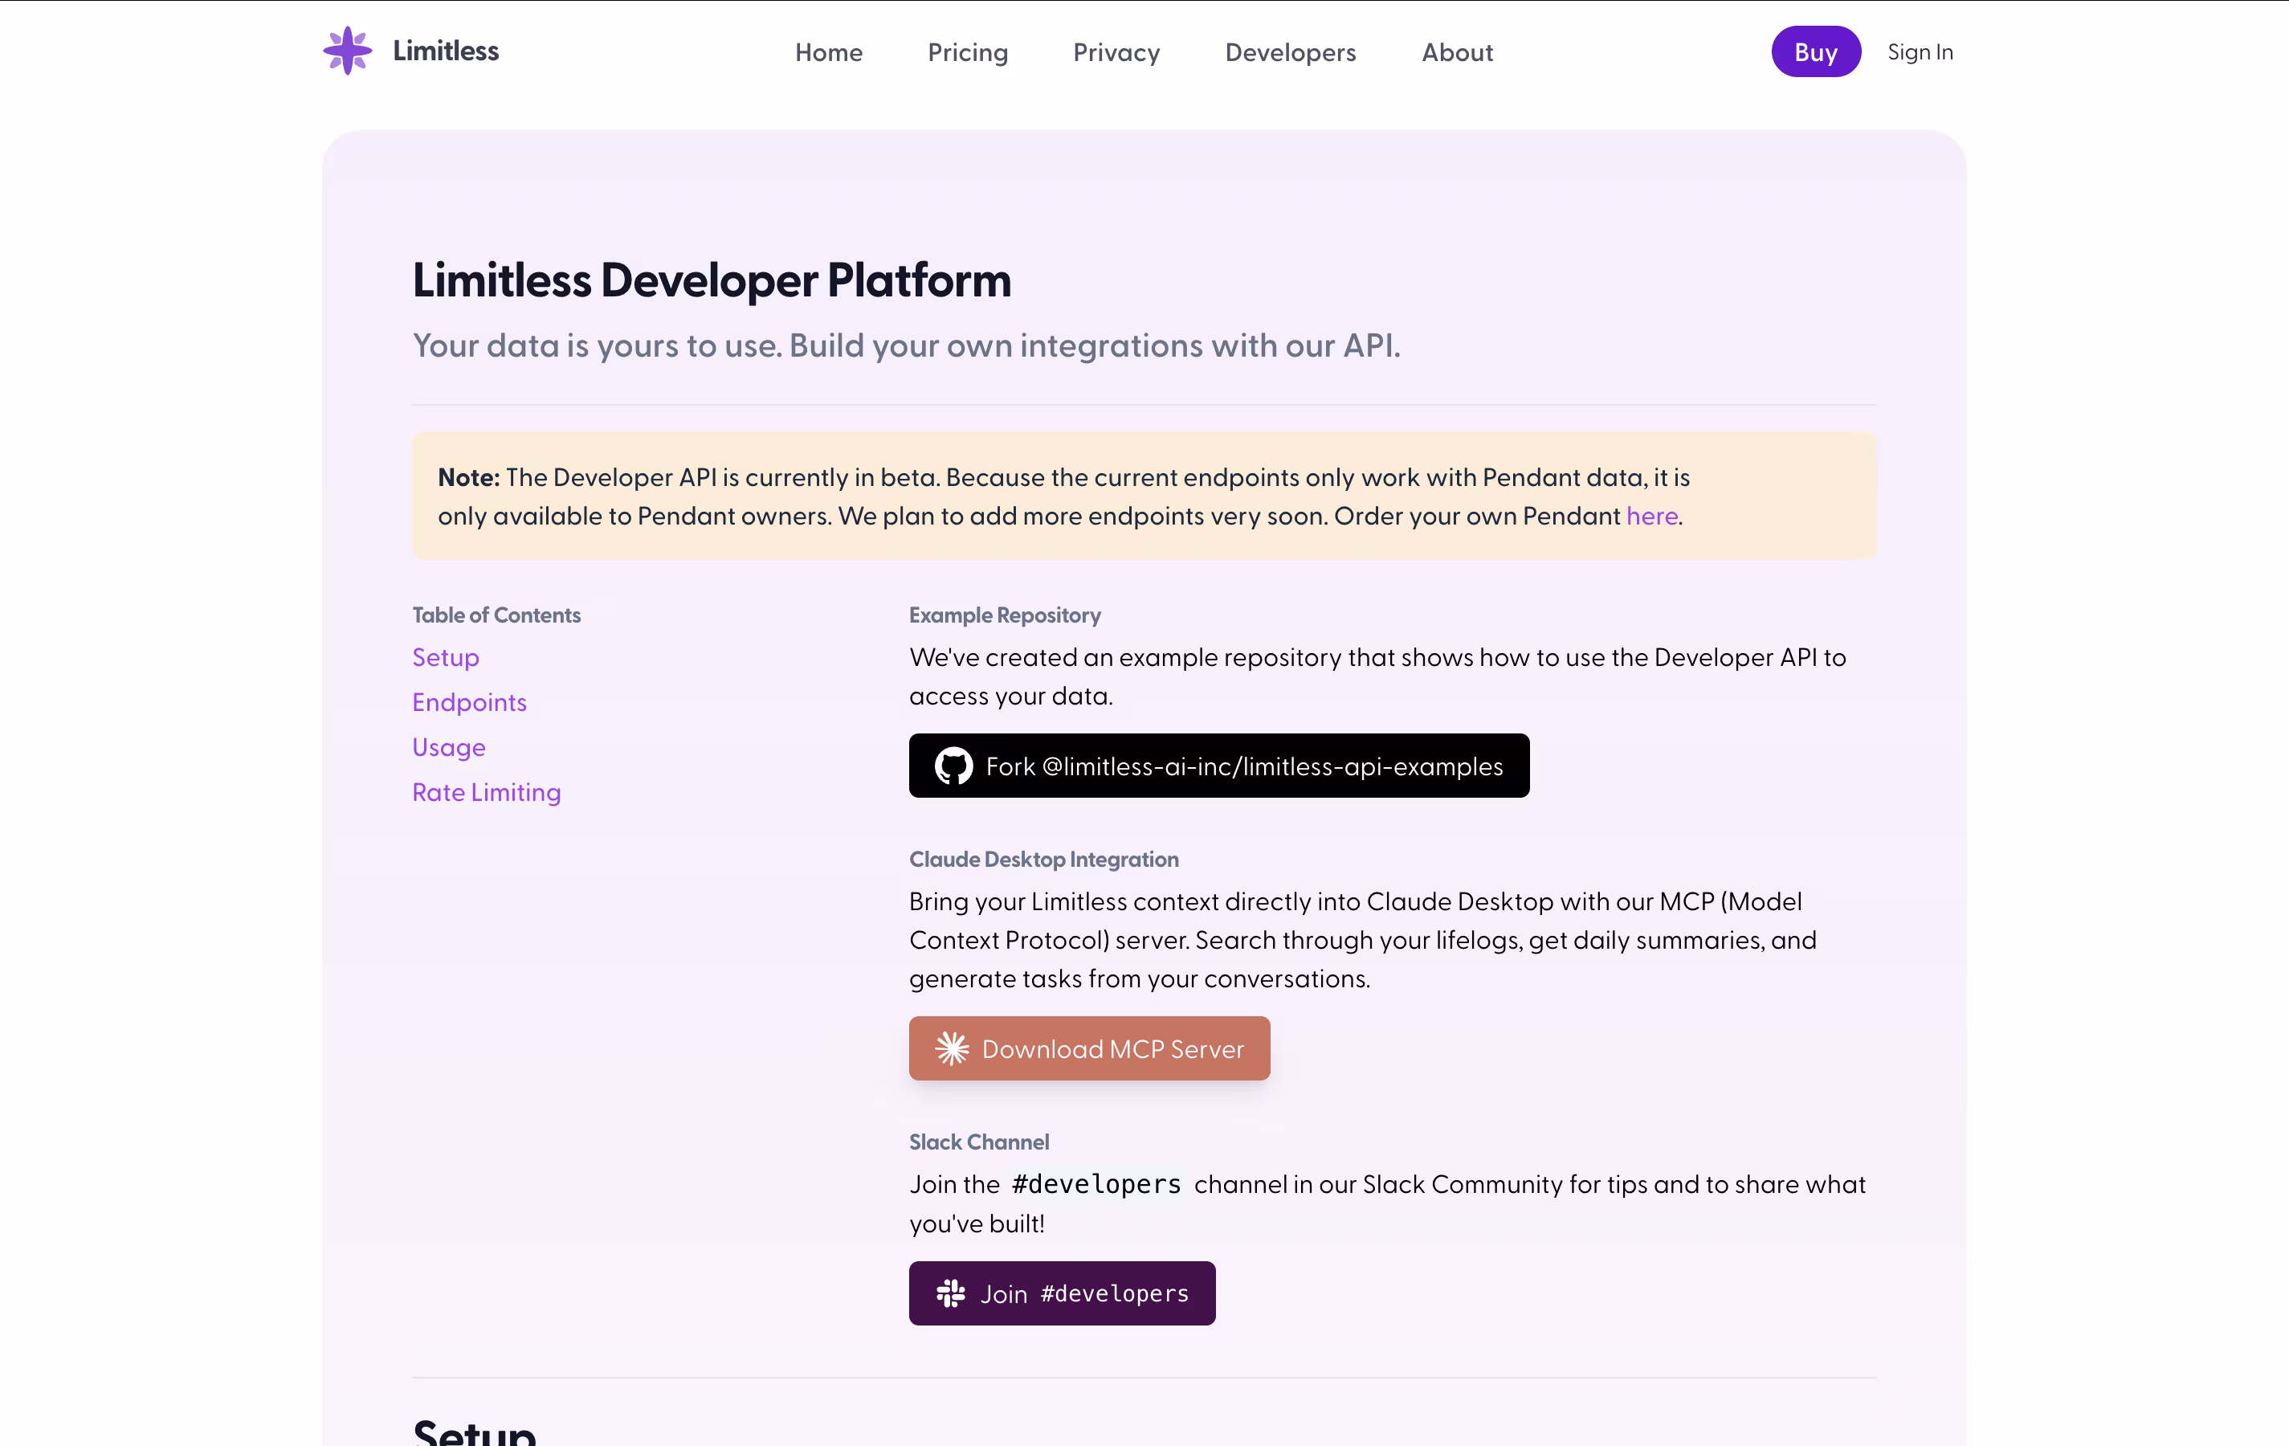Navigate to the About page
Screen dimensions: 2289x1446
(1457, 52)
